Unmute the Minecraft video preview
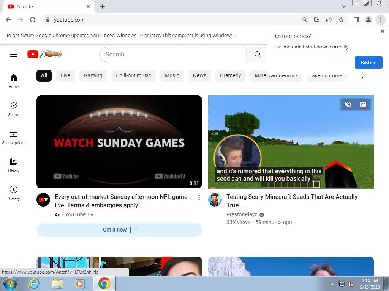The width and height of the screenshot is (389, 291). 348,105
